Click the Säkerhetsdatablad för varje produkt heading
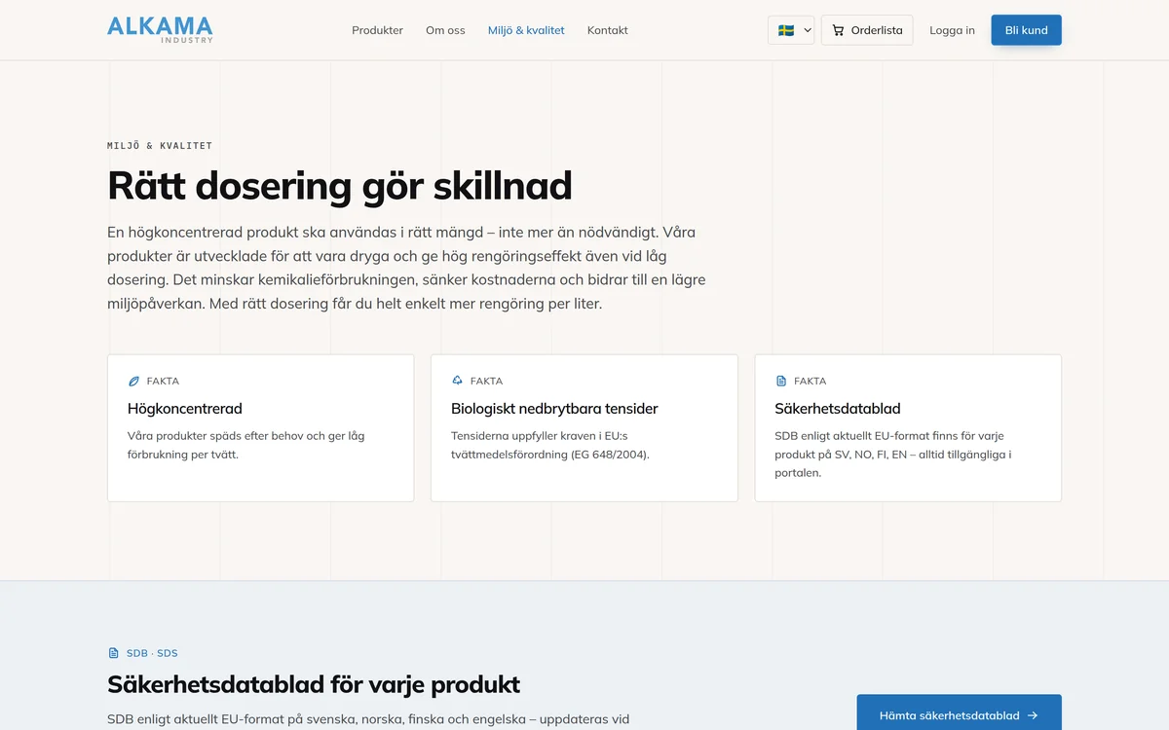The width and height of the screenshot is (1169, 730). (314, 684)
